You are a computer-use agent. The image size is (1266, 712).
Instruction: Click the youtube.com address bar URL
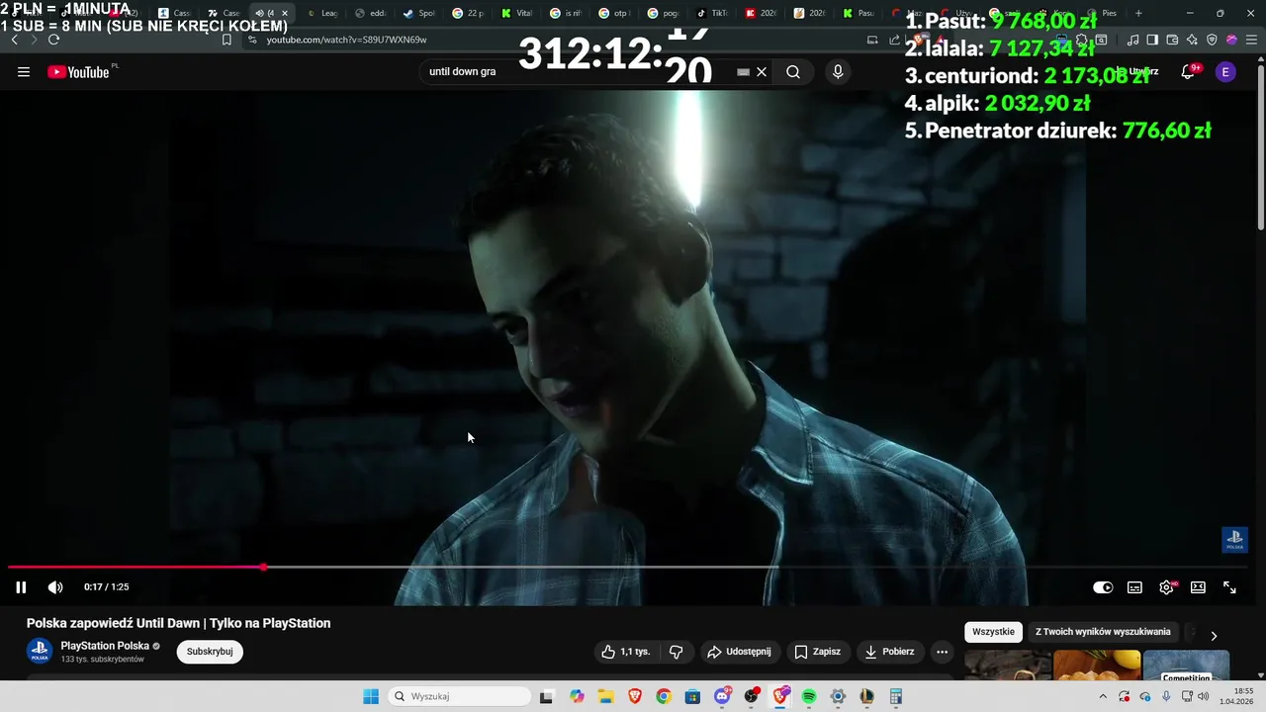(346, 40)
